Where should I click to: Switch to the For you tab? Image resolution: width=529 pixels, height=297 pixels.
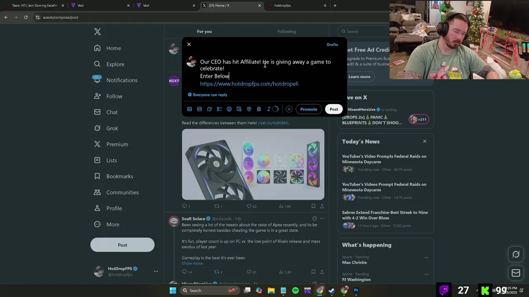point(204,31)
